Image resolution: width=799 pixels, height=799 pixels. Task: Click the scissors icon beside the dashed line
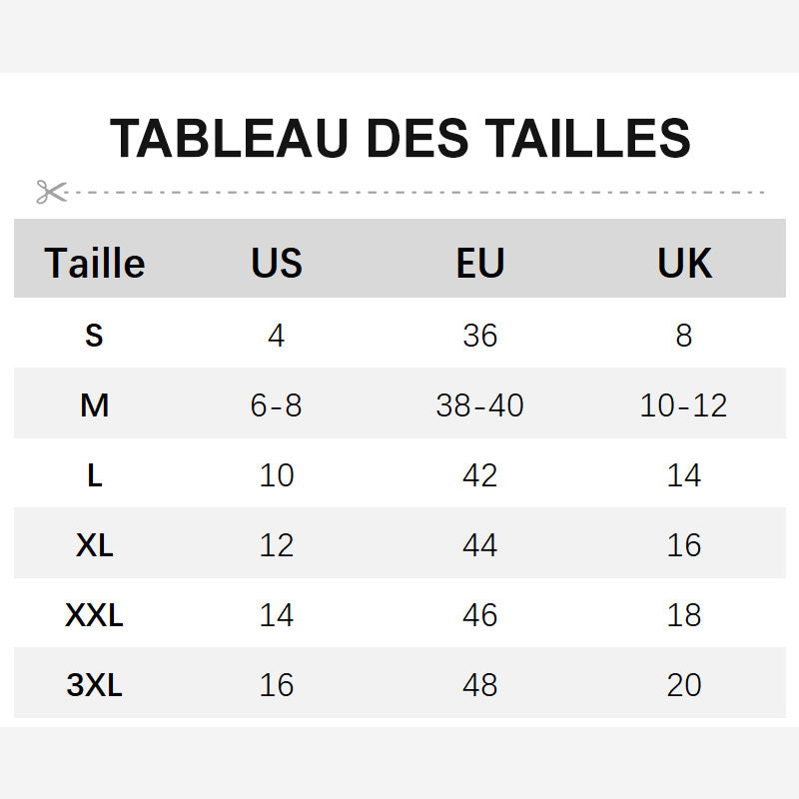52,192
